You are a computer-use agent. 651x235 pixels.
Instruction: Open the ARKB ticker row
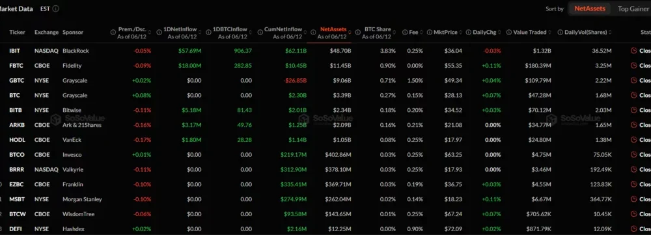point(17,125)
